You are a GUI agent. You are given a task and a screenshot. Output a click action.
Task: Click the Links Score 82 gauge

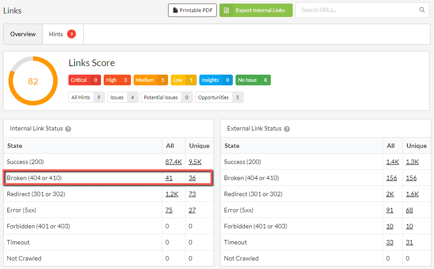pos(33,81)
